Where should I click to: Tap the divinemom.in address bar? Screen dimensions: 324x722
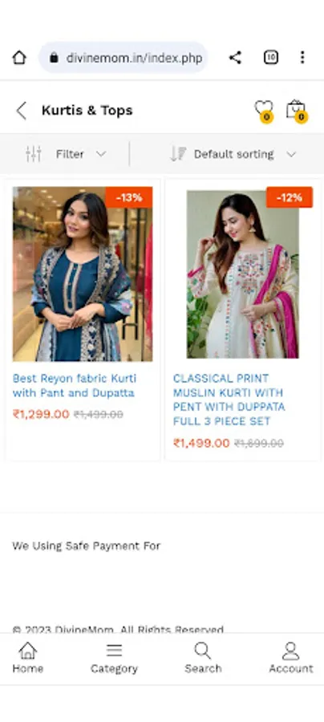[124, 58]
